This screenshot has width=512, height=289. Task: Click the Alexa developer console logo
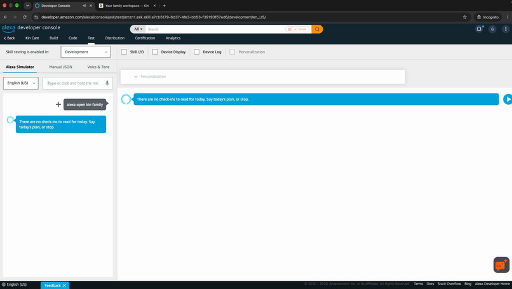point(31,28)
